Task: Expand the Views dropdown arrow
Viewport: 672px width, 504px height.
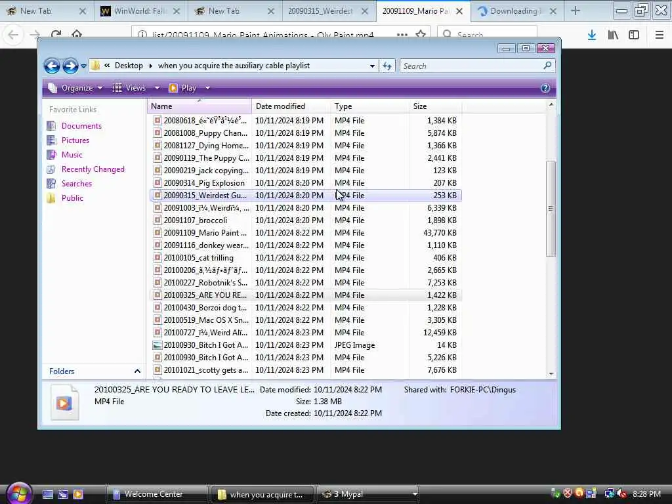Action: point(157,88)
